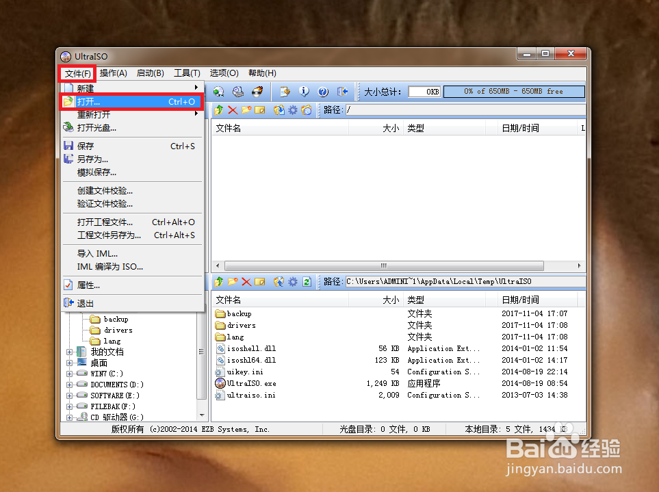Expand the 我的文档 tree node

click(69, 352)
